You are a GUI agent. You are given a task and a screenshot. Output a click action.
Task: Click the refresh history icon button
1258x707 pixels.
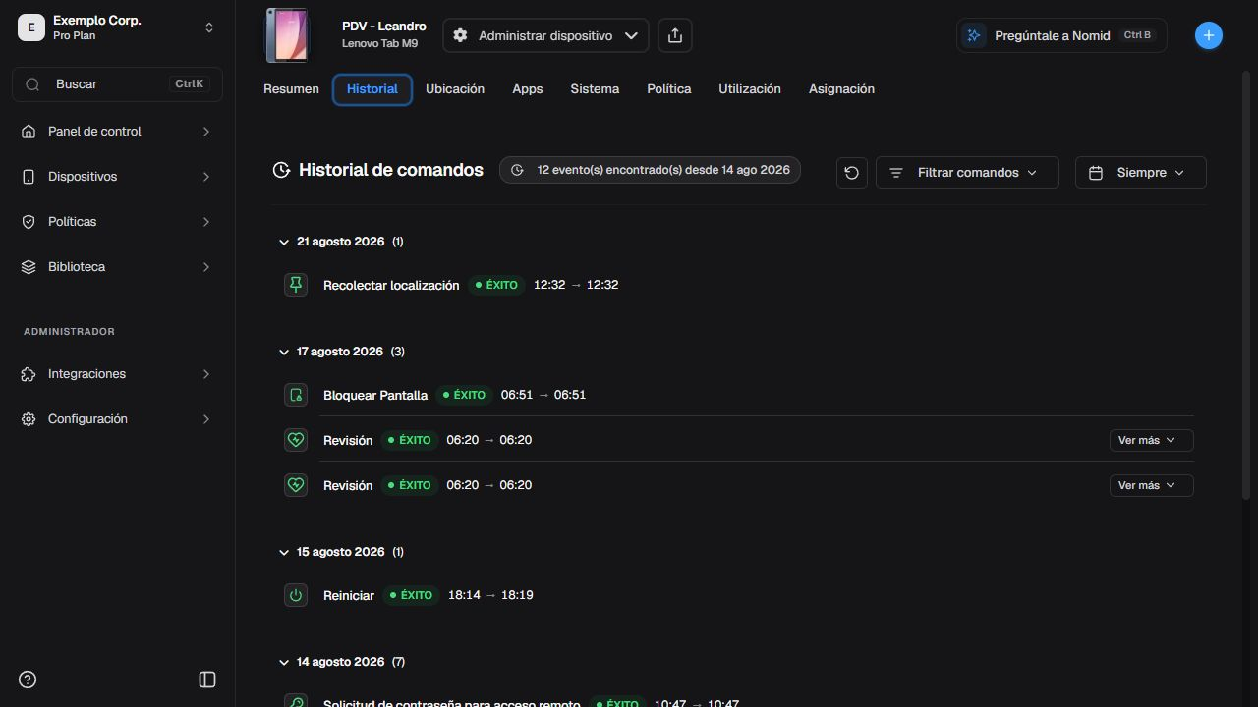point(852,172)
